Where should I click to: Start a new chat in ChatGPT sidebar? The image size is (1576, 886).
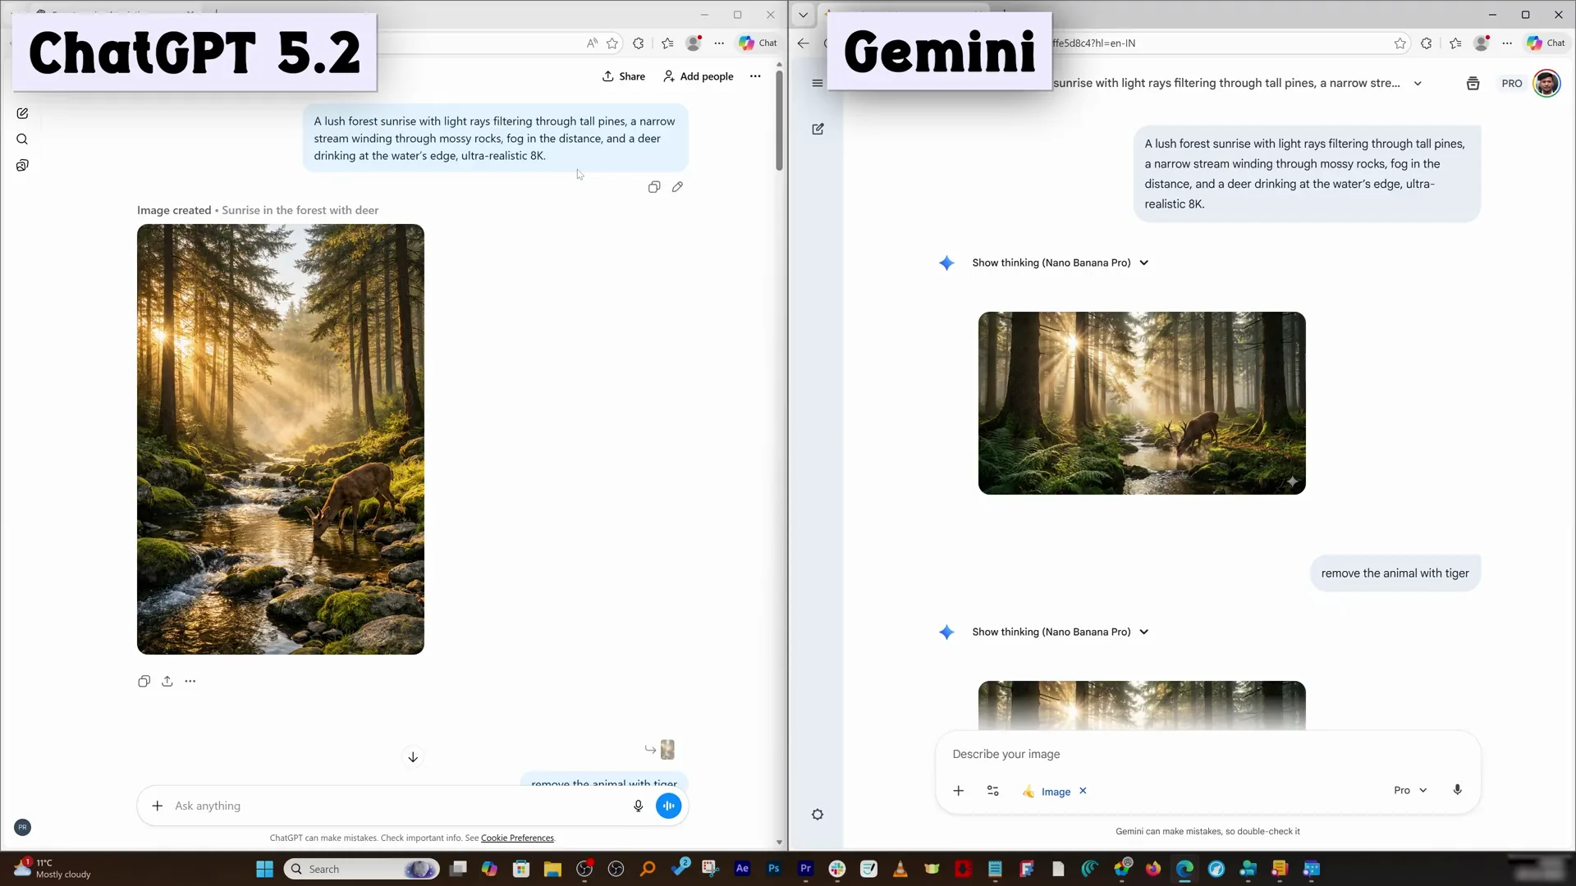coord(22,113)
